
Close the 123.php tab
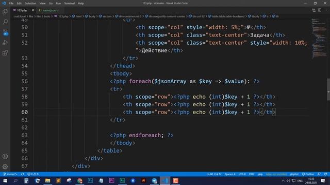[x=33, y=10]
